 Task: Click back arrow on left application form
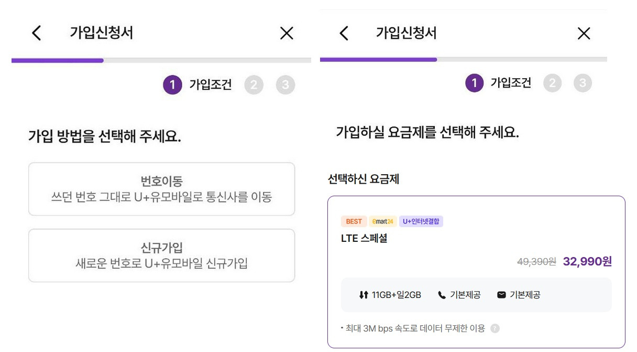tap(36, 33)
